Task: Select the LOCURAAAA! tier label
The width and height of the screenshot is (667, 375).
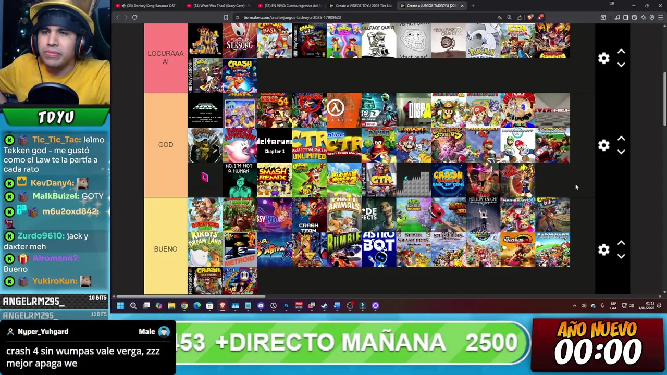Action: click(x=166, y=57)
